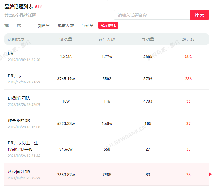Sort the list by 互动量
Image resolution: width=217 pixels, height=189 pixels.
tap(87, 26)
